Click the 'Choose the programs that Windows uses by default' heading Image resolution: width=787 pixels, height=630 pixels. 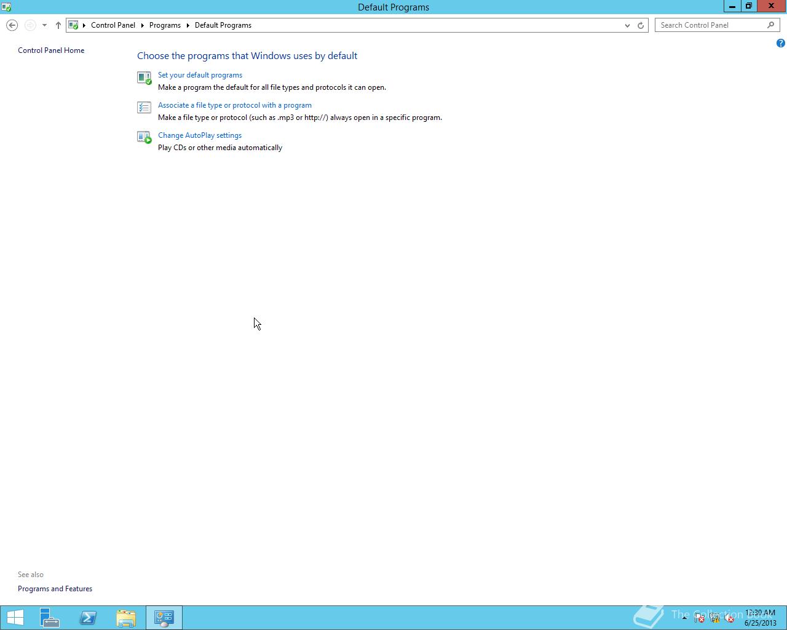click(x=247, y=55)
